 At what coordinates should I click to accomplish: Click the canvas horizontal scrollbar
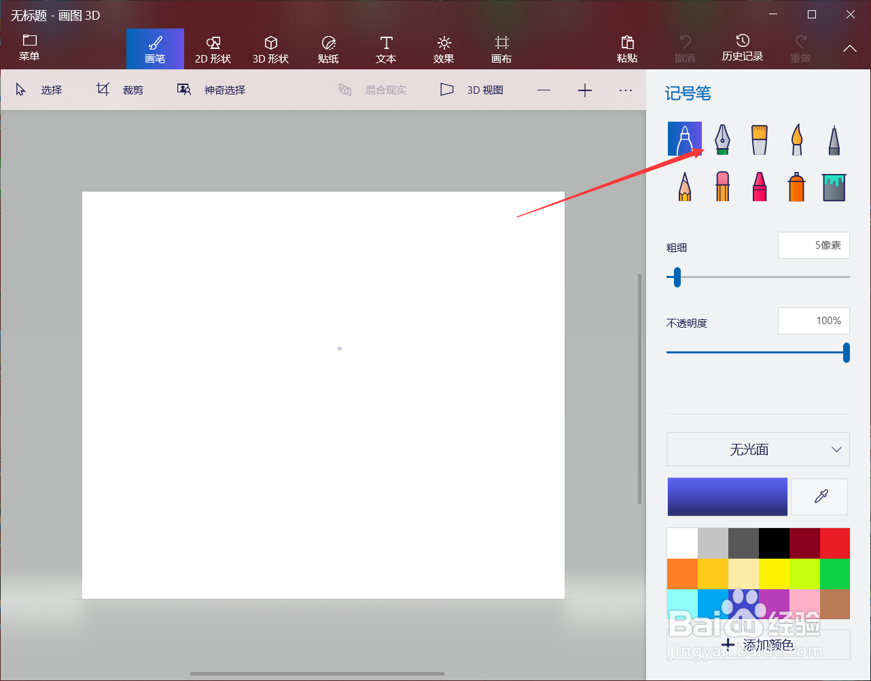[x=317, y=674]
